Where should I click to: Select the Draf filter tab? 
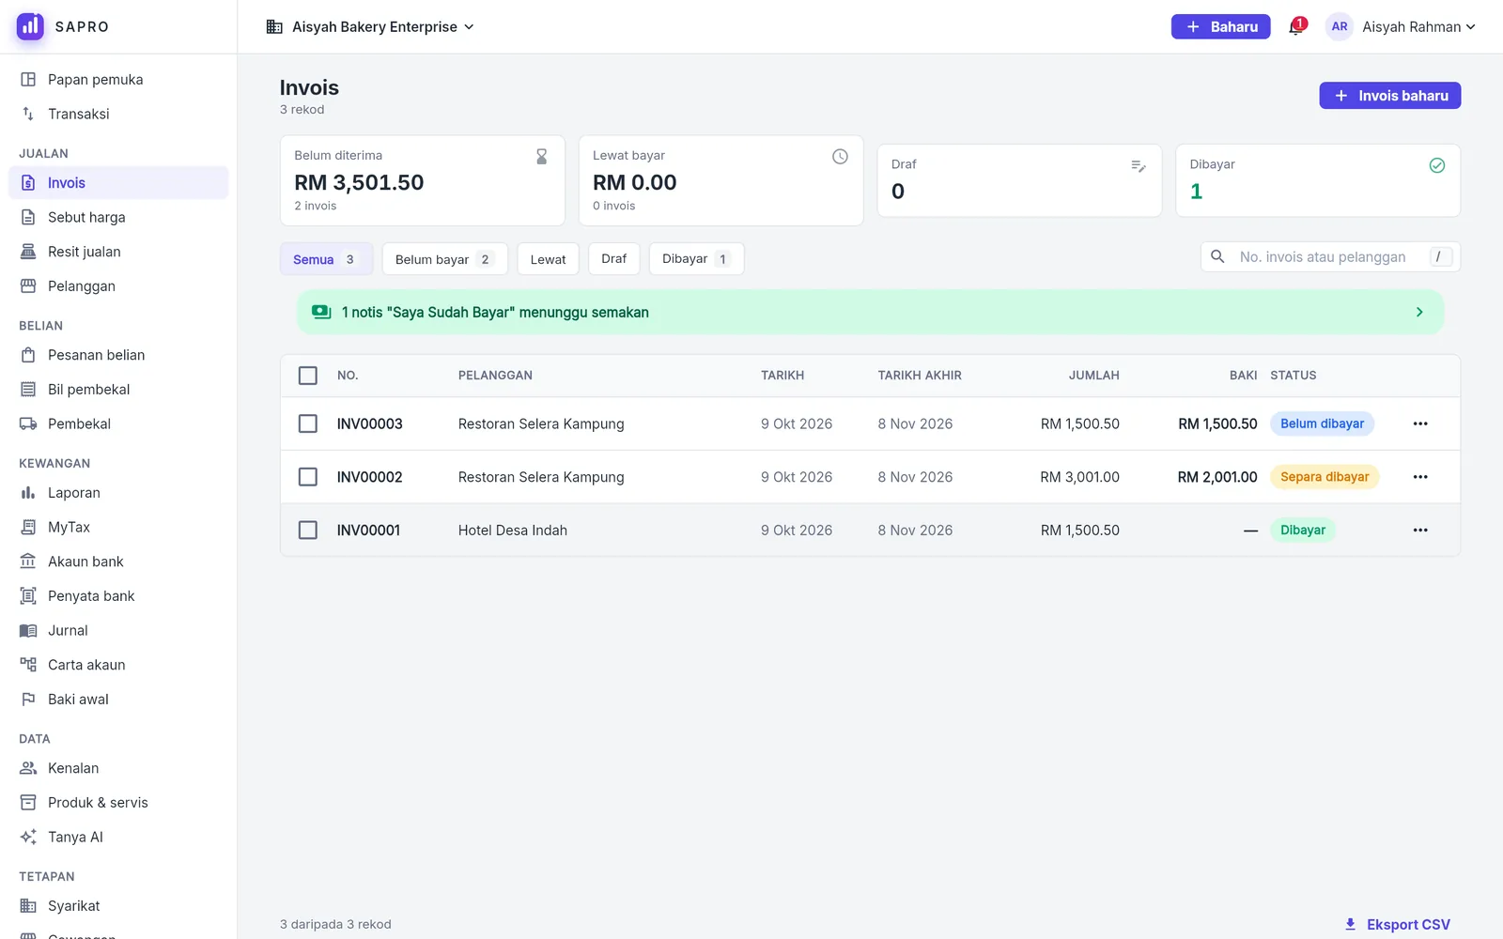pos(614,259)
